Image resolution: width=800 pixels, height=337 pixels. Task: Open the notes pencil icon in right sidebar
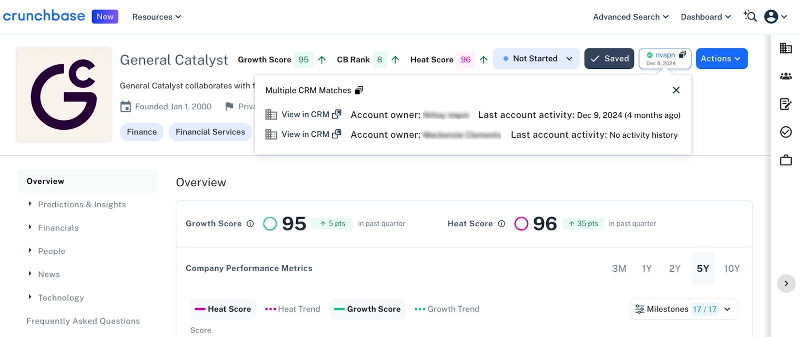tap(786, 104)
